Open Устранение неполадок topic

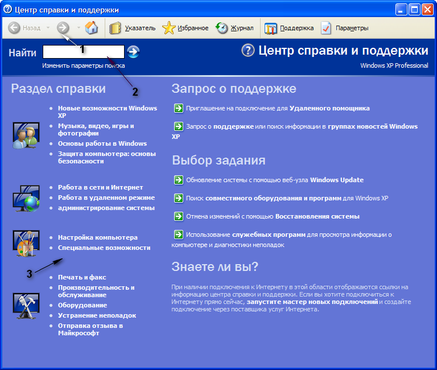coord(97,315)
